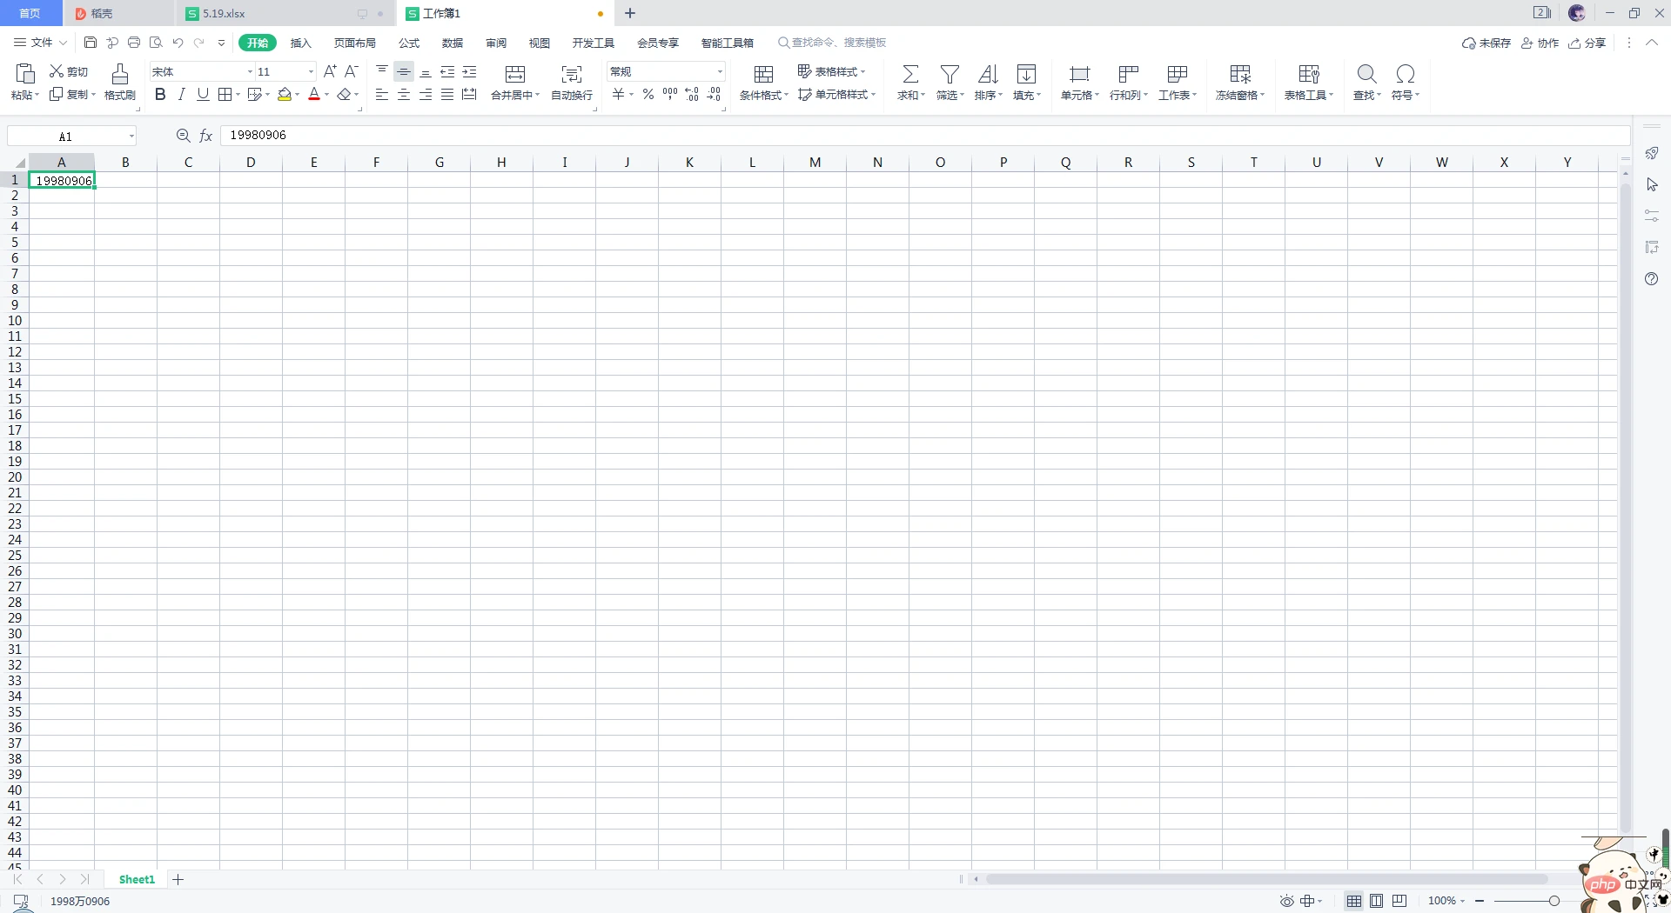Open the fill color bucket swatch

tap(285, 95)
